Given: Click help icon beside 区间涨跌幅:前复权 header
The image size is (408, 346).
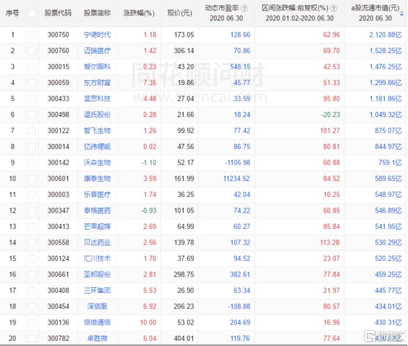Looking at the screenshot, I should [x=333, y=8].
